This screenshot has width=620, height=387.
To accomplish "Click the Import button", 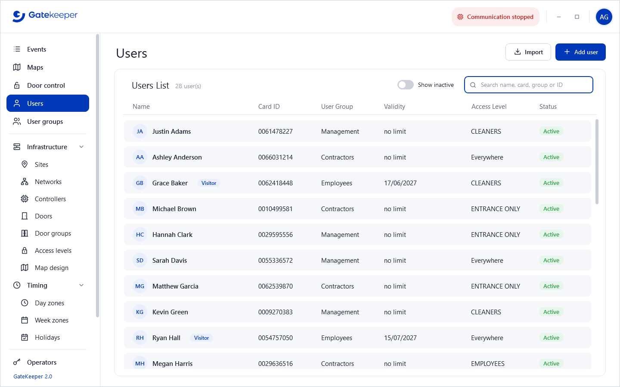I will click(x=528, y=52).
